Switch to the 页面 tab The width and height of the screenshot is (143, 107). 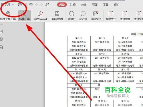click(x=95, y=5)
